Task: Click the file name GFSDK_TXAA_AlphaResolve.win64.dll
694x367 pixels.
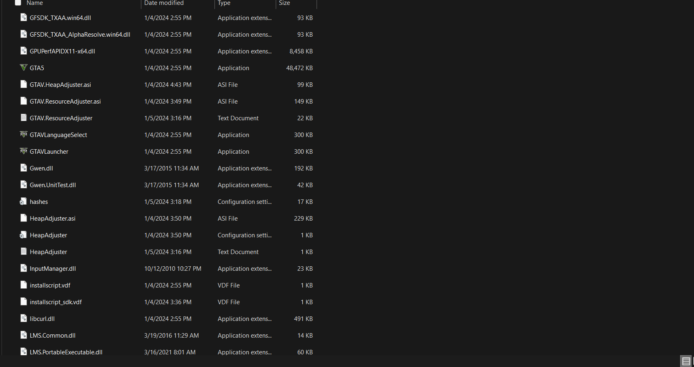Action: [x=80, y=35]
